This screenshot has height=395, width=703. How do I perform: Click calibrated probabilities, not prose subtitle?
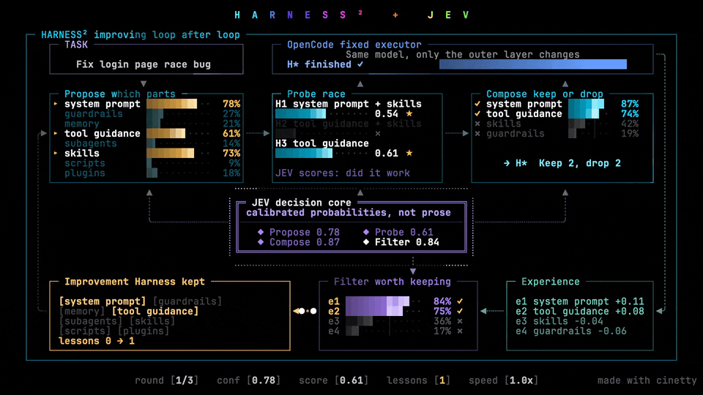tap(349, 212)
